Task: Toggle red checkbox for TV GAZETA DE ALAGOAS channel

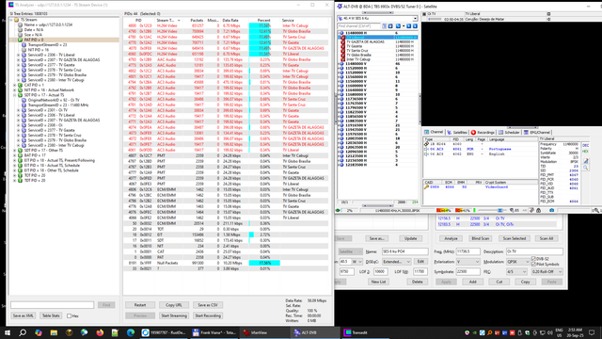Action: point(342,41)
